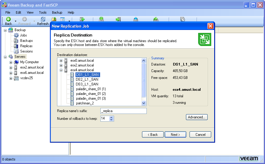The height and width of the screenshot is (164, 265).
Task: Open the Tools menu
Action: 42,12
